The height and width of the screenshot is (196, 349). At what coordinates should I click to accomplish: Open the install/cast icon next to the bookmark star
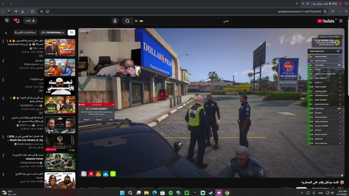tap(47, 11)
